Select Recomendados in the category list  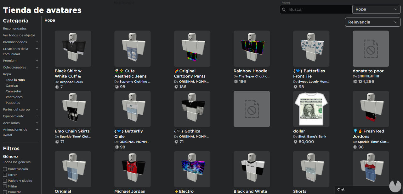(x=15, y=29)
